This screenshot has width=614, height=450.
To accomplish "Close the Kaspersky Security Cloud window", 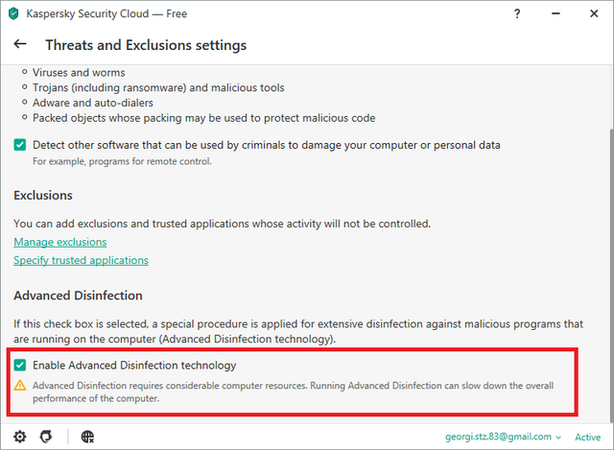I will click(x=594, y=13).
